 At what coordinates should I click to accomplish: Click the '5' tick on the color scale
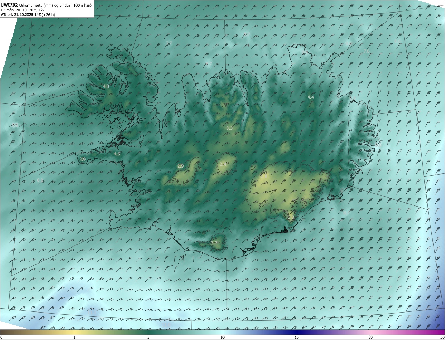[148, 338]
